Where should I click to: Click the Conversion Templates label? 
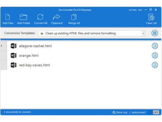(x=20, y=33)
